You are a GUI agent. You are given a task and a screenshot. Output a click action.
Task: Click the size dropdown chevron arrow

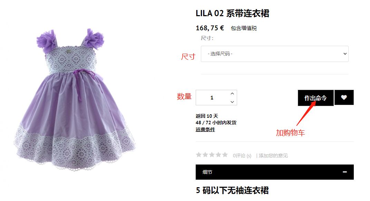click(x=345, y=54)
